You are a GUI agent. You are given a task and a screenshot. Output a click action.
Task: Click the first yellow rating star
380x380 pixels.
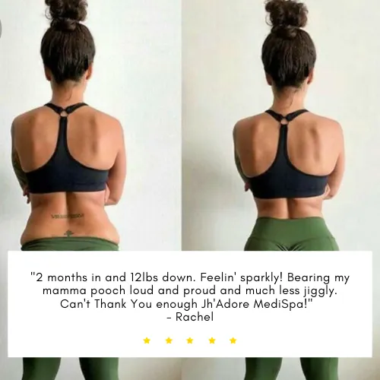click(147, 340)
